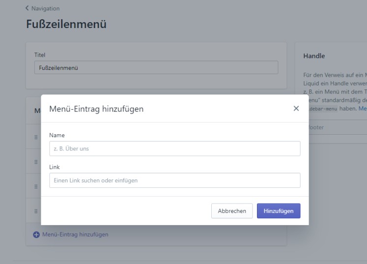Go back via the Navigation link text
Screen dimensions: 367x264
pyautogui.click(x=45, y=8)
